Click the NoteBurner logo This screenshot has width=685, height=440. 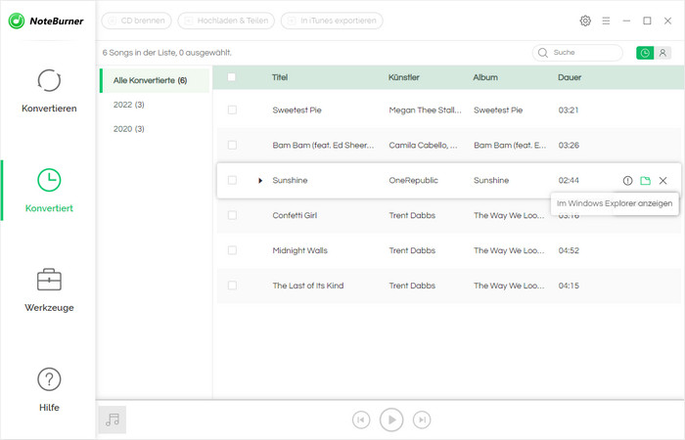(46, 21)
